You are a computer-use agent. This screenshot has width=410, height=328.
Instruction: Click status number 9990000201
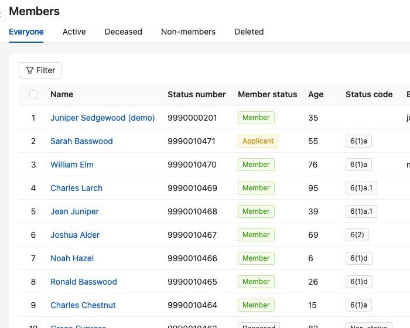pyautogui.click(x=192, y=118)
